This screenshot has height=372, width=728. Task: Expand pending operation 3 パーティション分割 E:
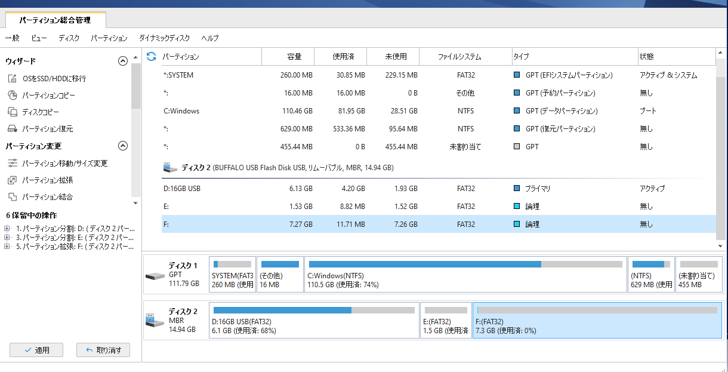[7, 237]
